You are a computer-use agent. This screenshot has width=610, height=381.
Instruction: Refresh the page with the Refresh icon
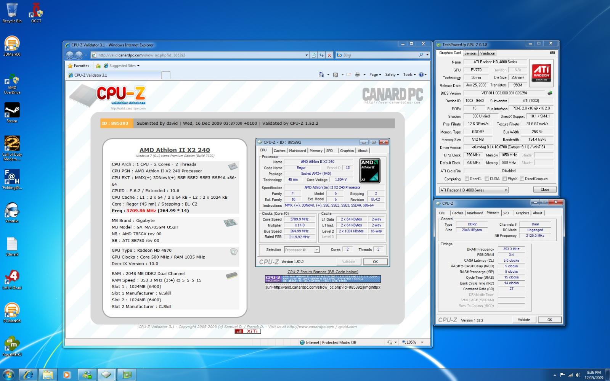pos(321,55)
